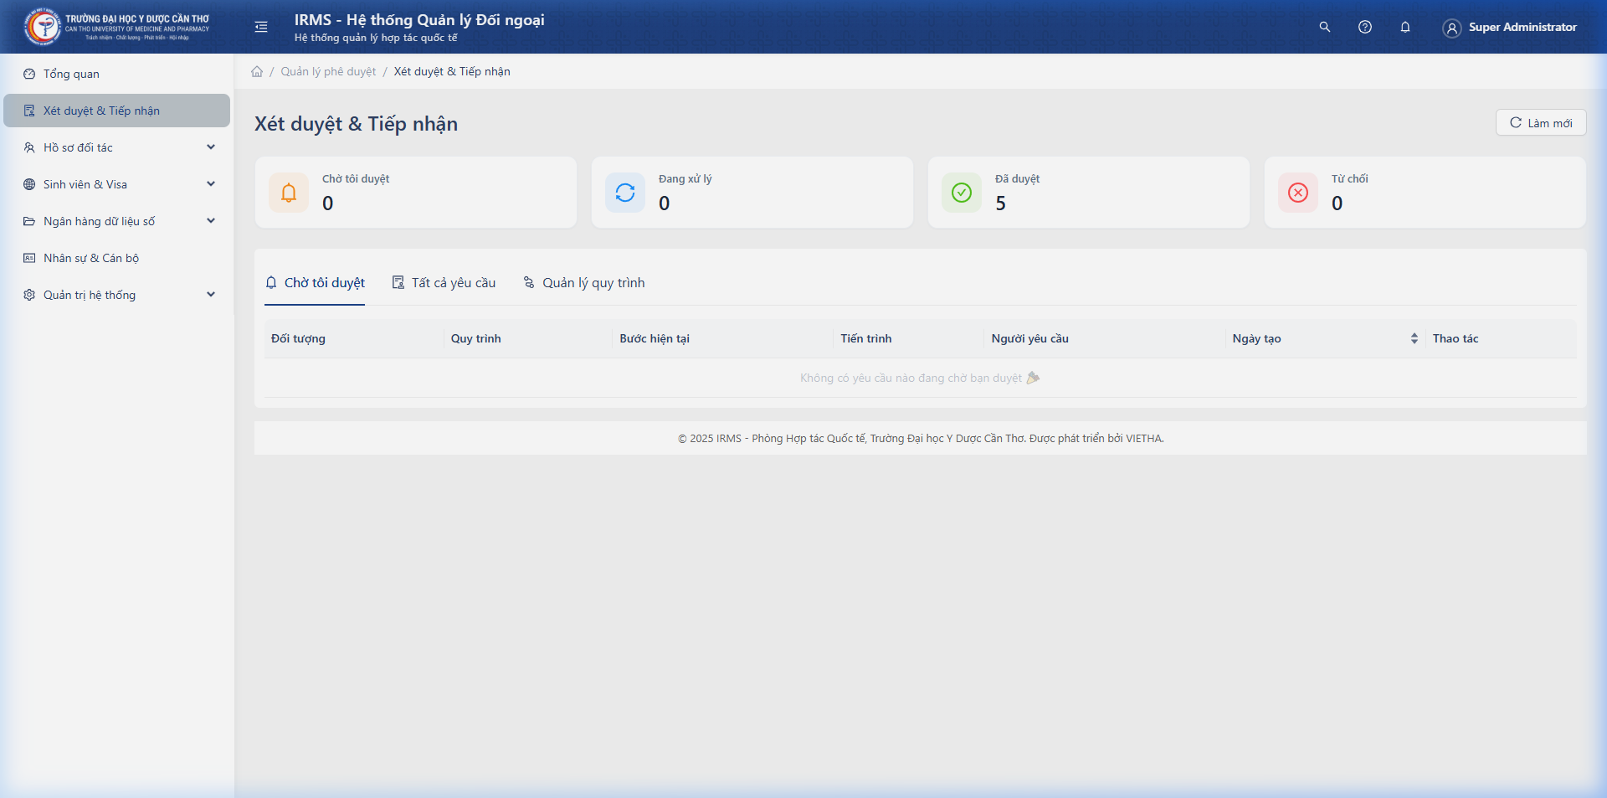Click the home icon in breadcrumb
The width and height of the screenshot is (1607, 798).
coord(257,71)
